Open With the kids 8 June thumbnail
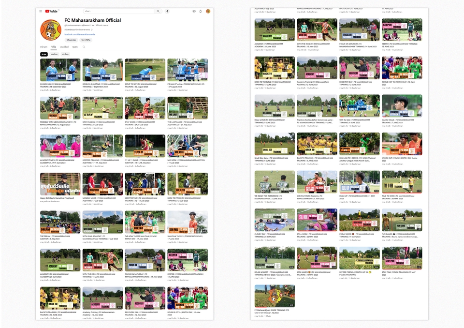This screenshot has width=464, height=328. click(x=360, y=106)
